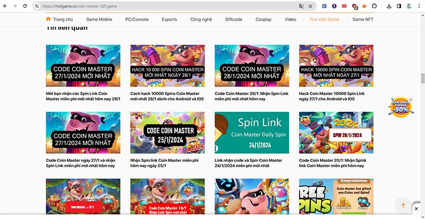Go back to the previous page
The height and width of the screenshot is (219, 425).
point(5,6)
